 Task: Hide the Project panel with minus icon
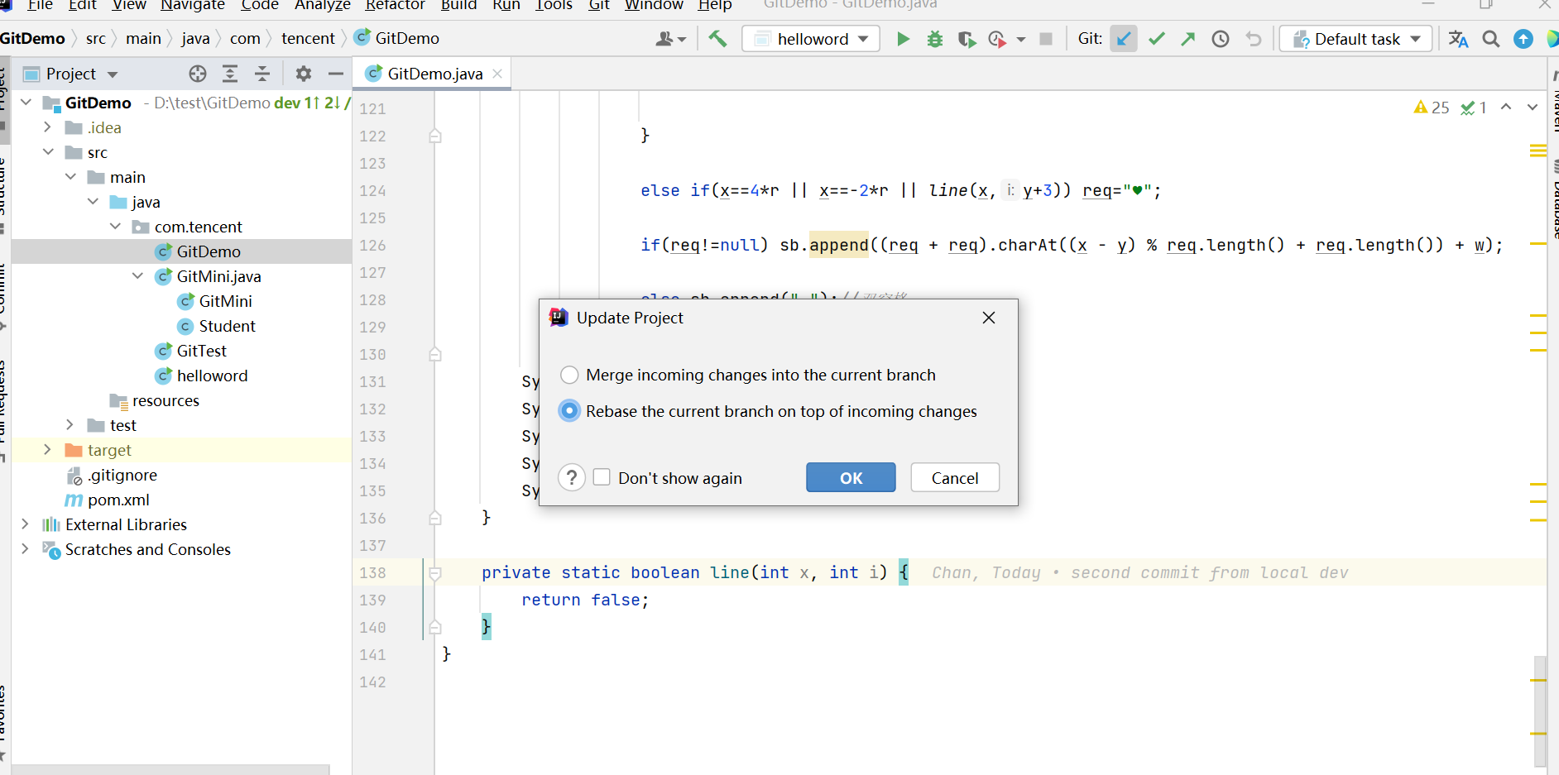tap(336, 74)
